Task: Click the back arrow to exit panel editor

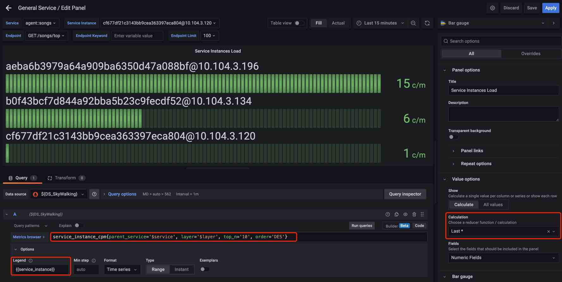Action: (9, 8)
